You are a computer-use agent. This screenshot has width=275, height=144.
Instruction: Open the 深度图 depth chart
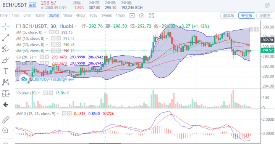click(265, 16)
